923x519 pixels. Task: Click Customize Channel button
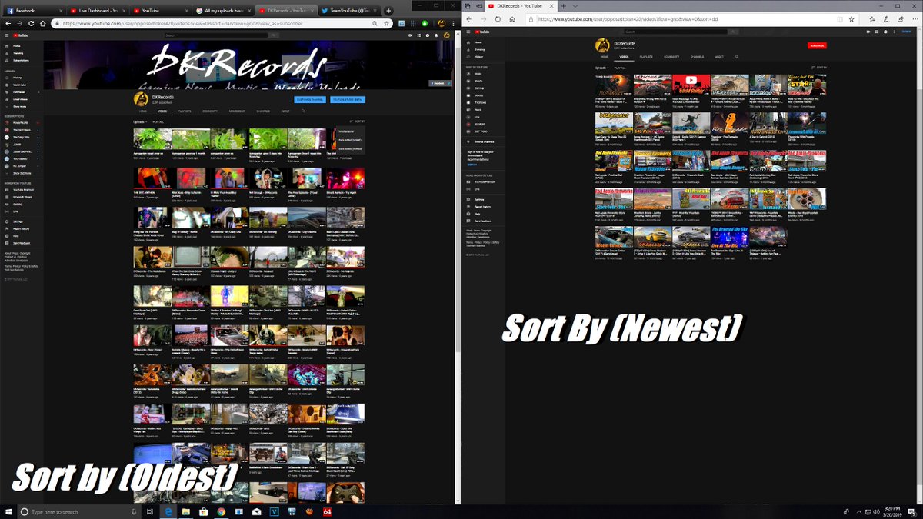pyautogui.click(x=310, y=99)
